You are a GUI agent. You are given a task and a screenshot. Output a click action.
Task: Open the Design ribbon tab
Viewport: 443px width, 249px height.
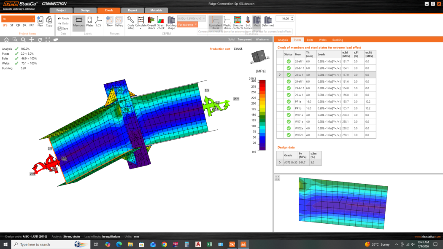coord(85,10)
